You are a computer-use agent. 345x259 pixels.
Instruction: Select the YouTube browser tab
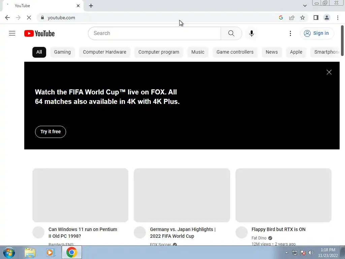[x=43, y=6]
